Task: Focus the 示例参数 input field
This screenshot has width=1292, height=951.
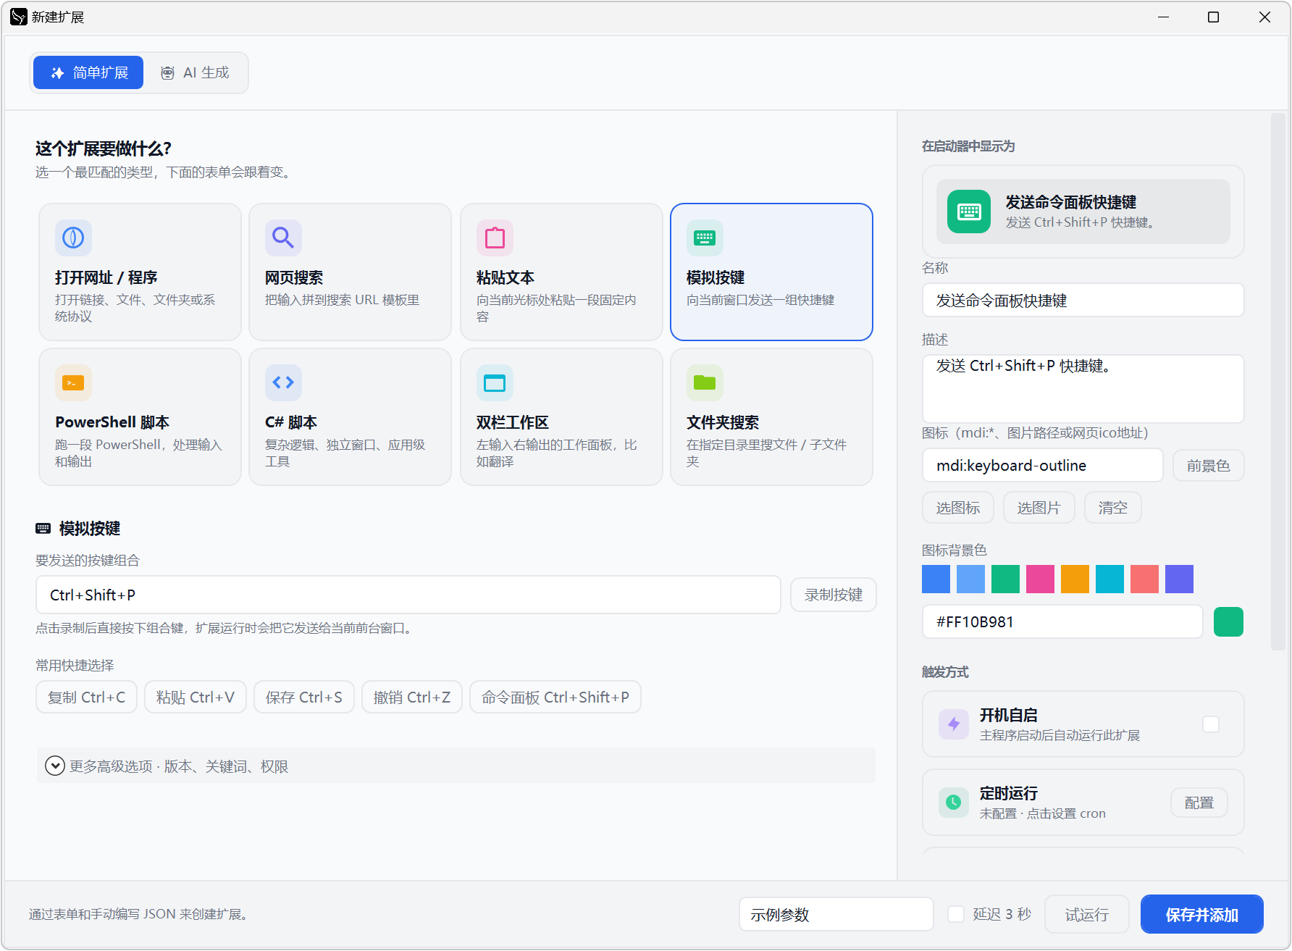Action: point(836,914)
